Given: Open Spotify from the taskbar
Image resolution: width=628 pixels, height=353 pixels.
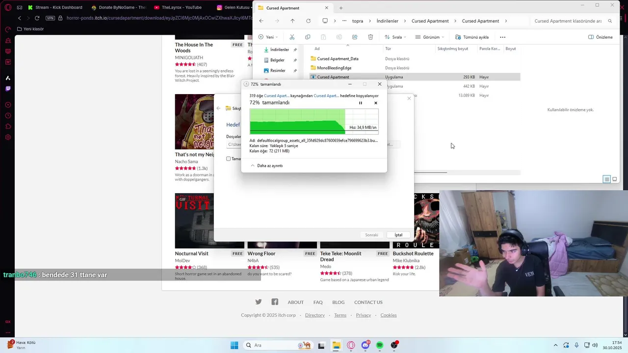Looking at the screenshot, I should (380, 345).
